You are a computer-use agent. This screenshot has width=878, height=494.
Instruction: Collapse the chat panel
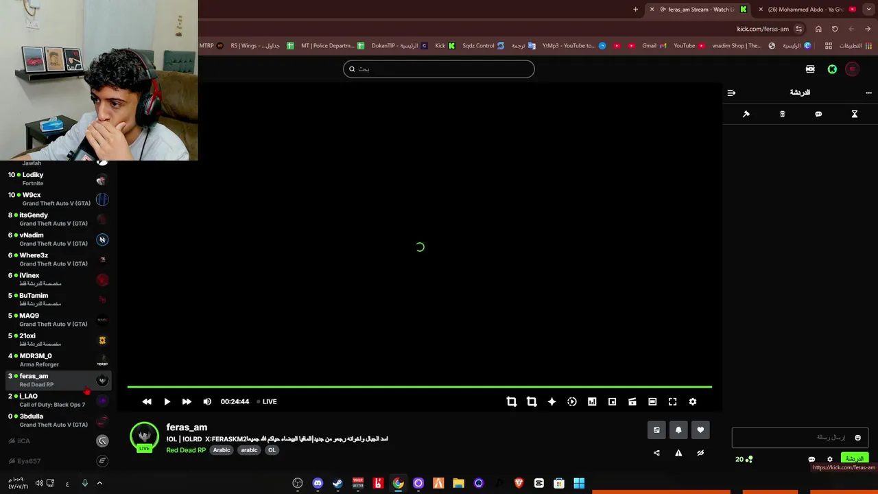pyautogui.click(x=731, y=93)
